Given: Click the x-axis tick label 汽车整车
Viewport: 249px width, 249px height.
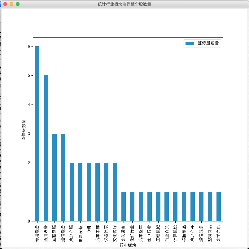Looking at the screenshot, I should pyautogui.click(x=141, y=233).
